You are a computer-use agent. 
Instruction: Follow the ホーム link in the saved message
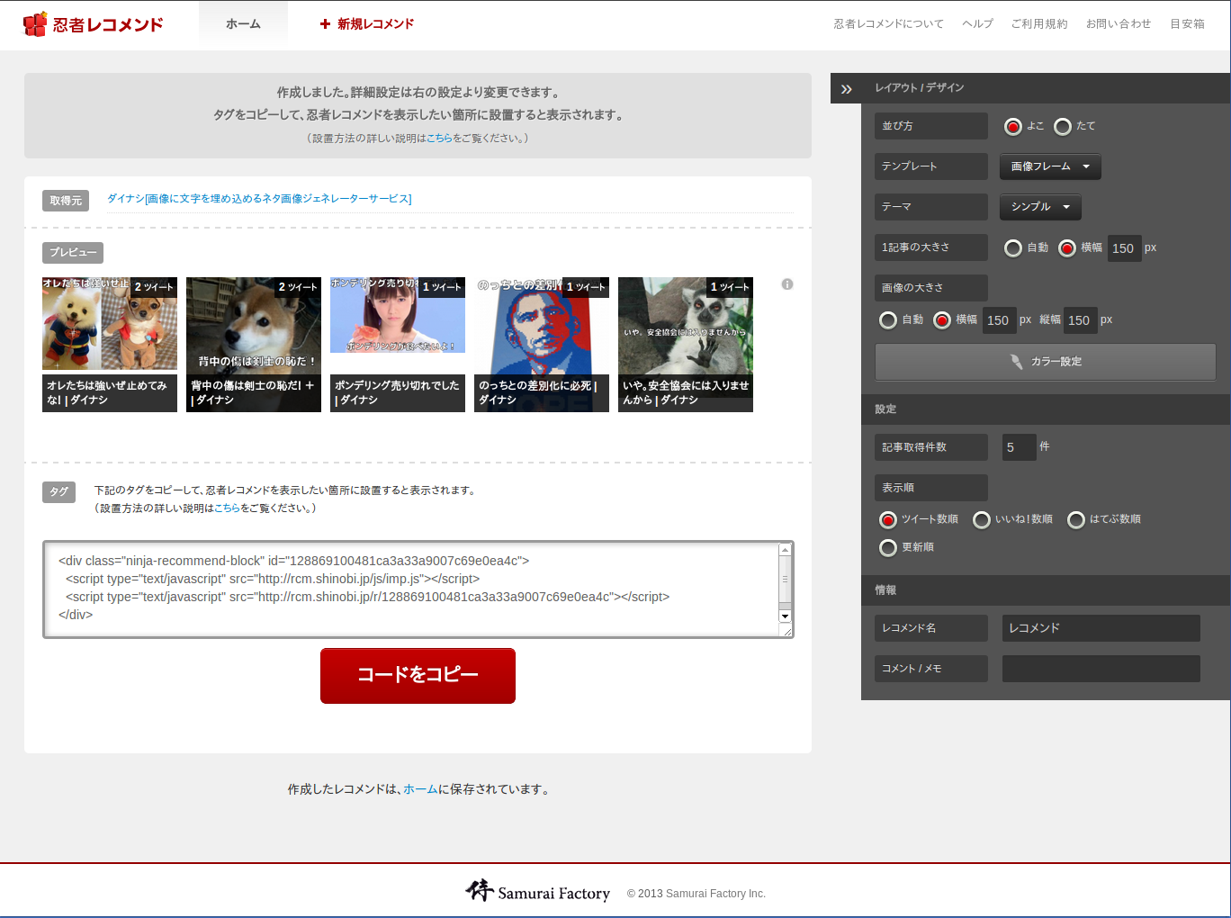tap(420, 789)
